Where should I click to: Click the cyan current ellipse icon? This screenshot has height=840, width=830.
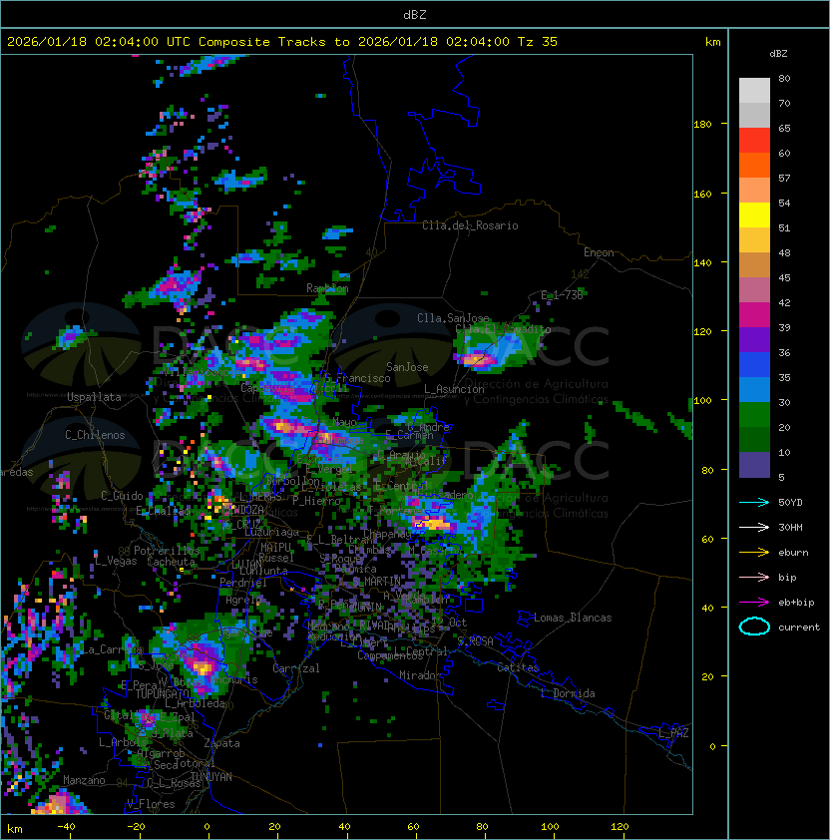755,627
